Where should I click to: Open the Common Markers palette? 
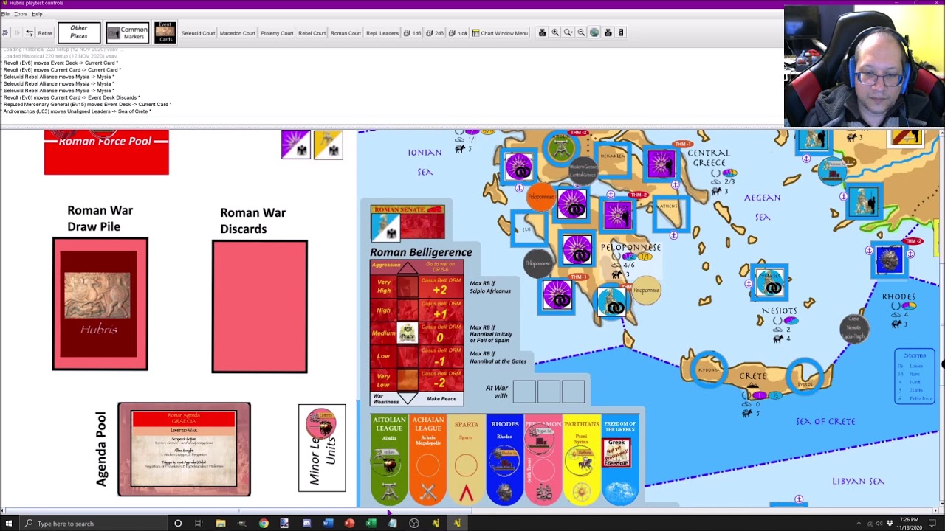pyautogui.click(x=128, y=32)
